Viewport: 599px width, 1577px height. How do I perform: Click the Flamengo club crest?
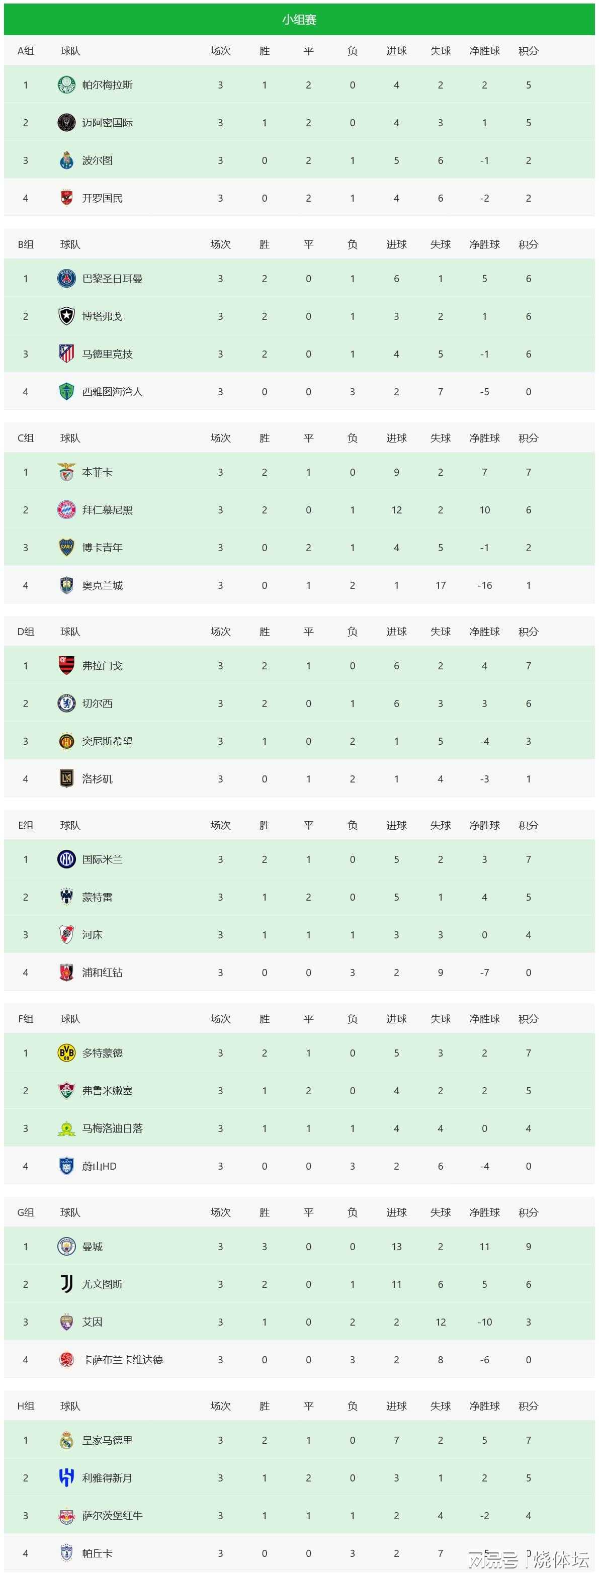pos(66,665)
